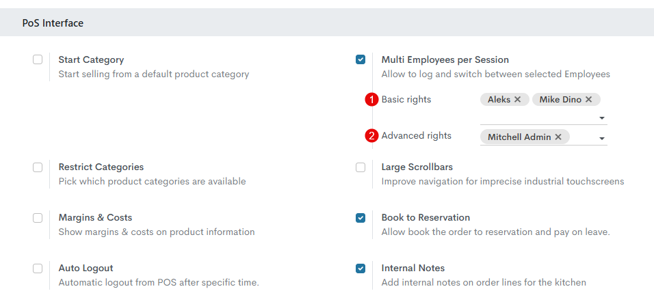Click the PoS Interface section header

click(x=53, y=23)
